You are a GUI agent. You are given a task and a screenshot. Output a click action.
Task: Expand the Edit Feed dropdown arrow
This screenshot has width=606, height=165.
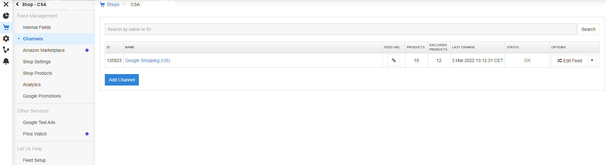pyautogui.click(x=592, y=60)
